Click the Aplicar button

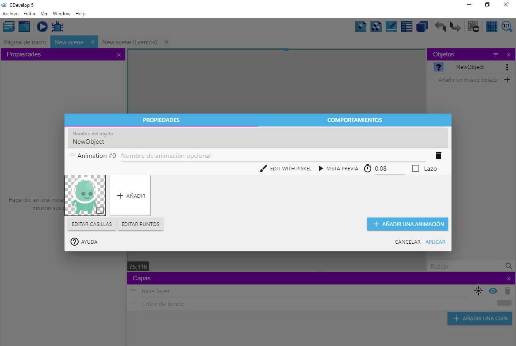435,242
